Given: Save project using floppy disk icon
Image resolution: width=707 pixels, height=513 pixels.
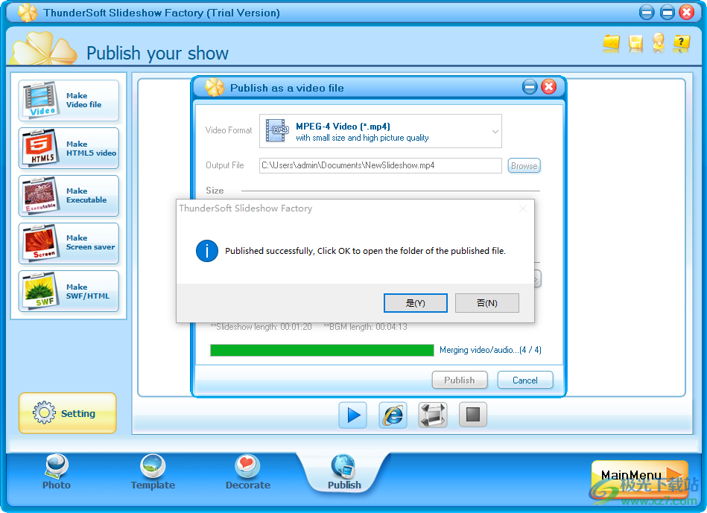Looking at the screenshot, I should pyautogui.click(x=635, y=43).
